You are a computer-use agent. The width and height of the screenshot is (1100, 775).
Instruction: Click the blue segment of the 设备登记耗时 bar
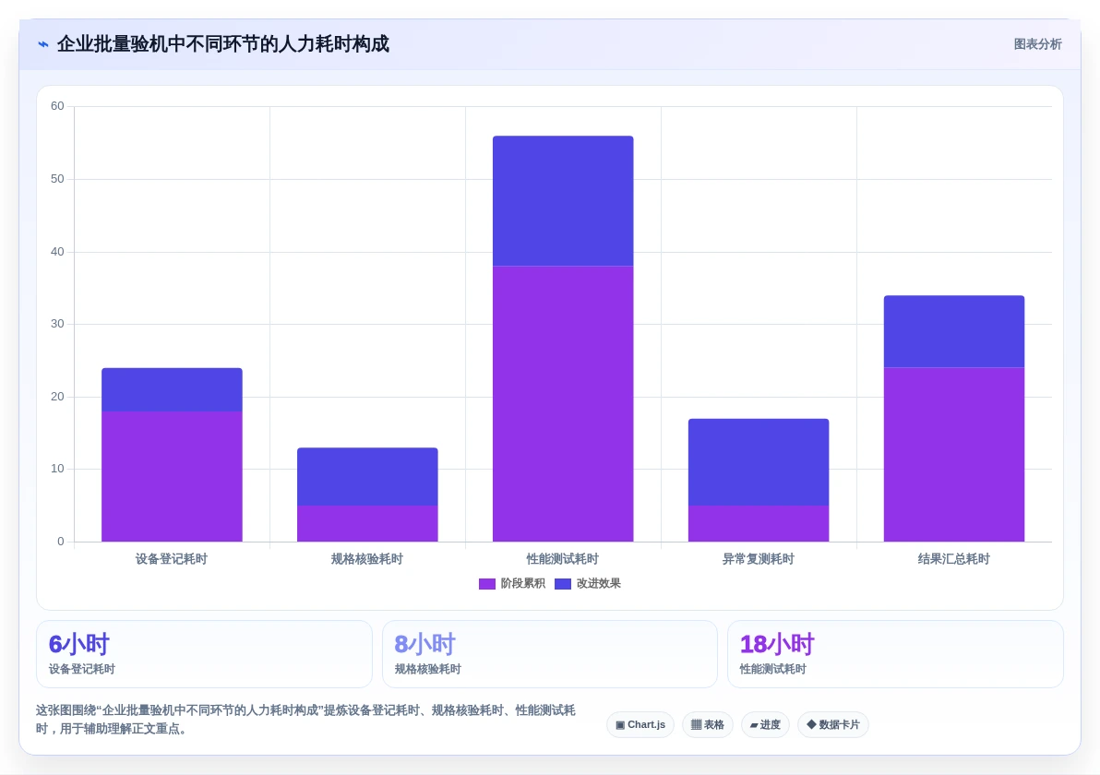click(x=172, y=390)
